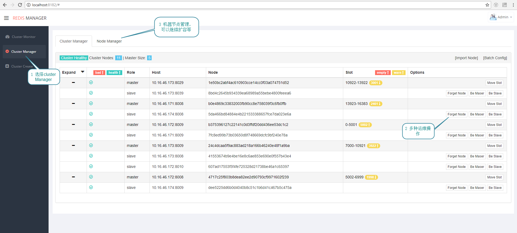Switch to the Node Manager tab

click(109, 41)
